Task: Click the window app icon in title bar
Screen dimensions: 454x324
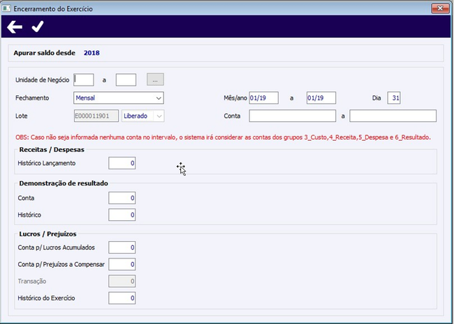Action: coord(6,8)
